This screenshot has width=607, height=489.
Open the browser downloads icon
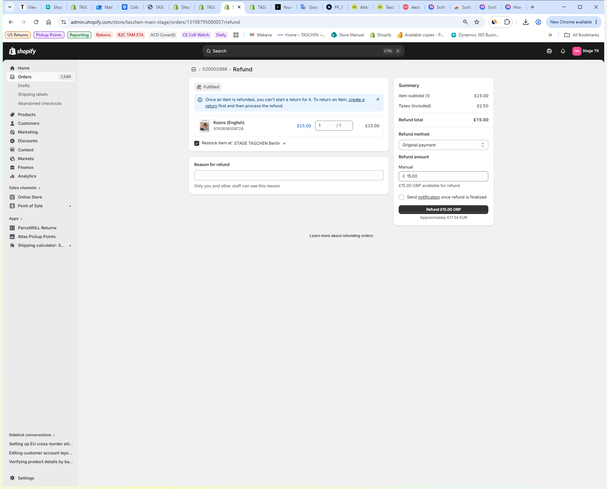[525, 22]
